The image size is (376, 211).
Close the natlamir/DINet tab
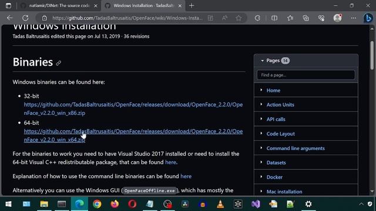[x=95, y=6]
